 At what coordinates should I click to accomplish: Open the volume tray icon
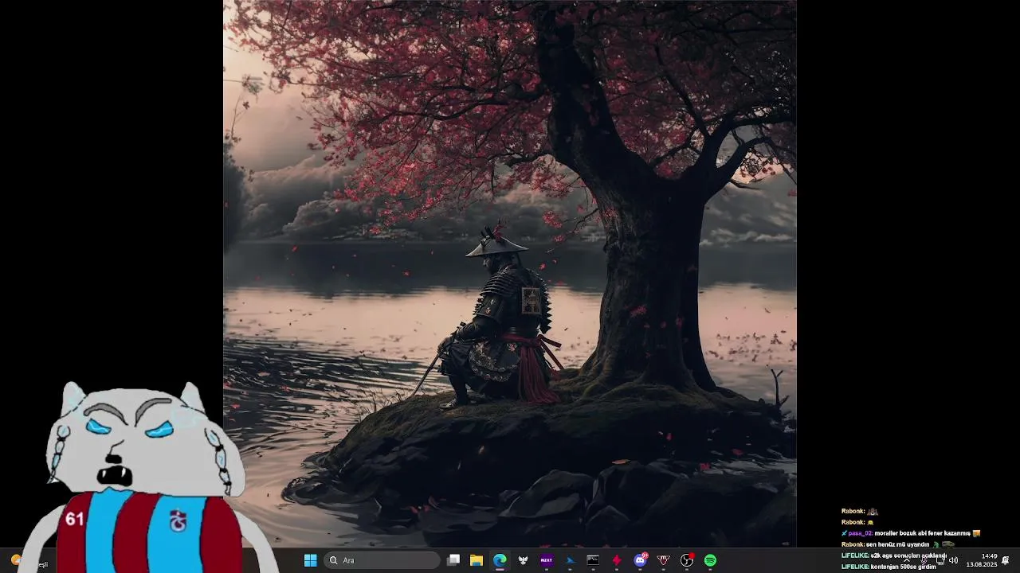(953, 560)
